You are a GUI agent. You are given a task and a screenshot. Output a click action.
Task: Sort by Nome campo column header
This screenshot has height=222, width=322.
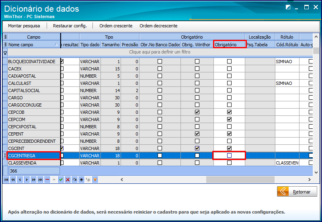point(34,45)
